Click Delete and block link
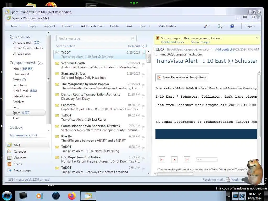Image resolution: width=268 pixels, height=201 pixels. point(173,42)
